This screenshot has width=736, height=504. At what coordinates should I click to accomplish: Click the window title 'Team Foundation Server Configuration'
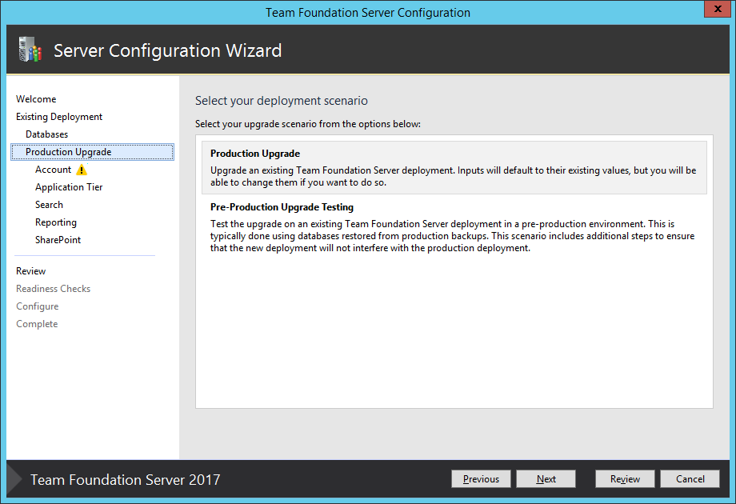coord(368,13)
